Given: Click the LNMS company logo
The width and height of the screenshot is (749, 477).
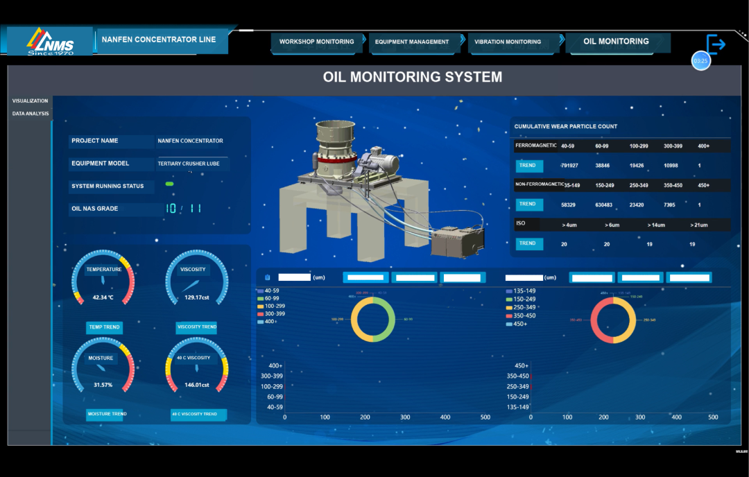Looking at the screenshot, I should pos(50,42).
